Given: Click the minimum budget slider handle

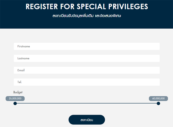Looking at the screenshot, I should [x=15, y=103].
